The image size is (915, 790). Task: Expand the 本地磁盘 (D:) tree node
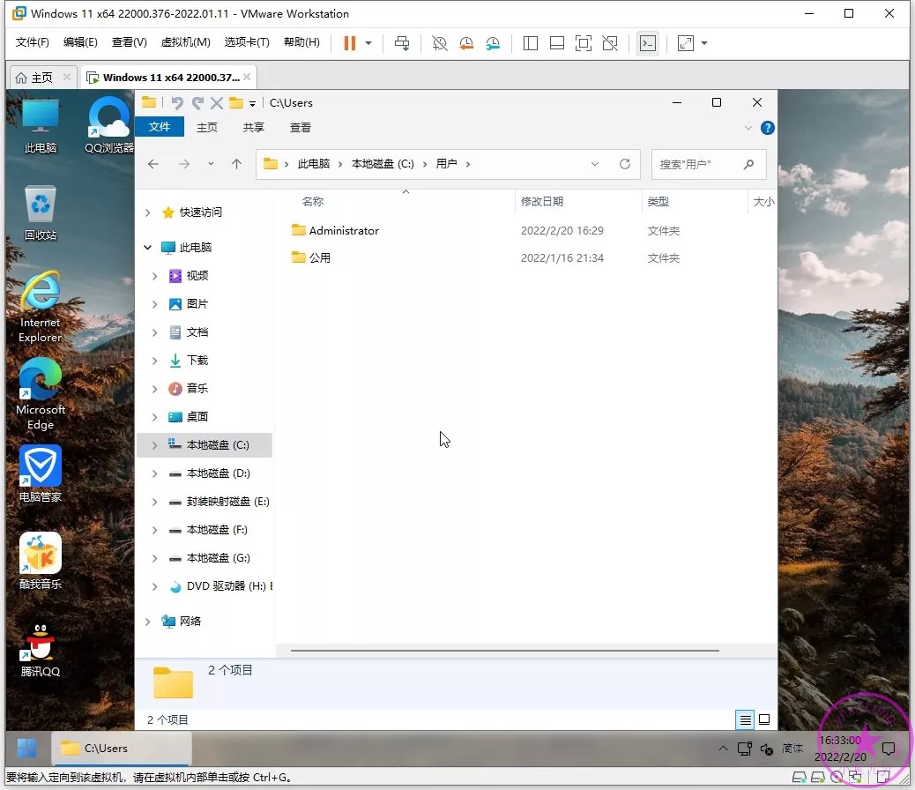[155, 473]
